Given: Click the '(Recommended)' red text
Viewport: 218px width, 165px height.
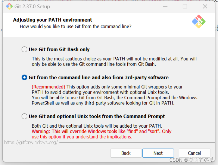Looking at the screenshot, I should coord(48,87).
